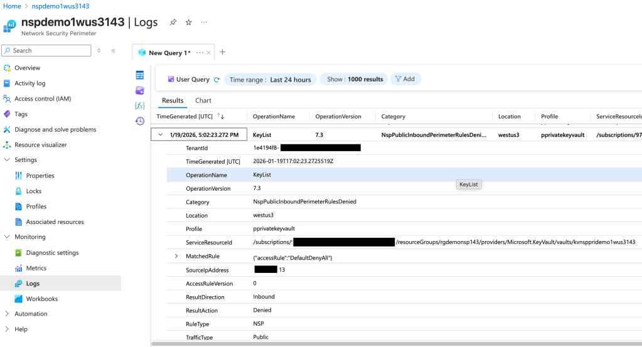Open the tables panel icon in query editor
The height and width of the screenshot is (347, 642).
[140, 75]
